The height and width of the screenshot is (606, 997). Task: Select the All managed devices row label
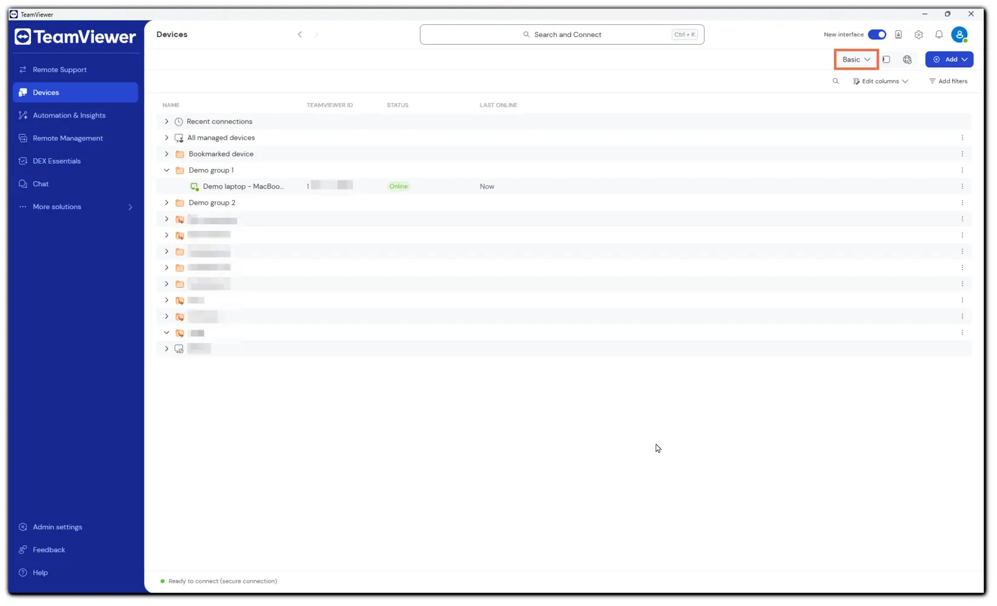(221, 138)
